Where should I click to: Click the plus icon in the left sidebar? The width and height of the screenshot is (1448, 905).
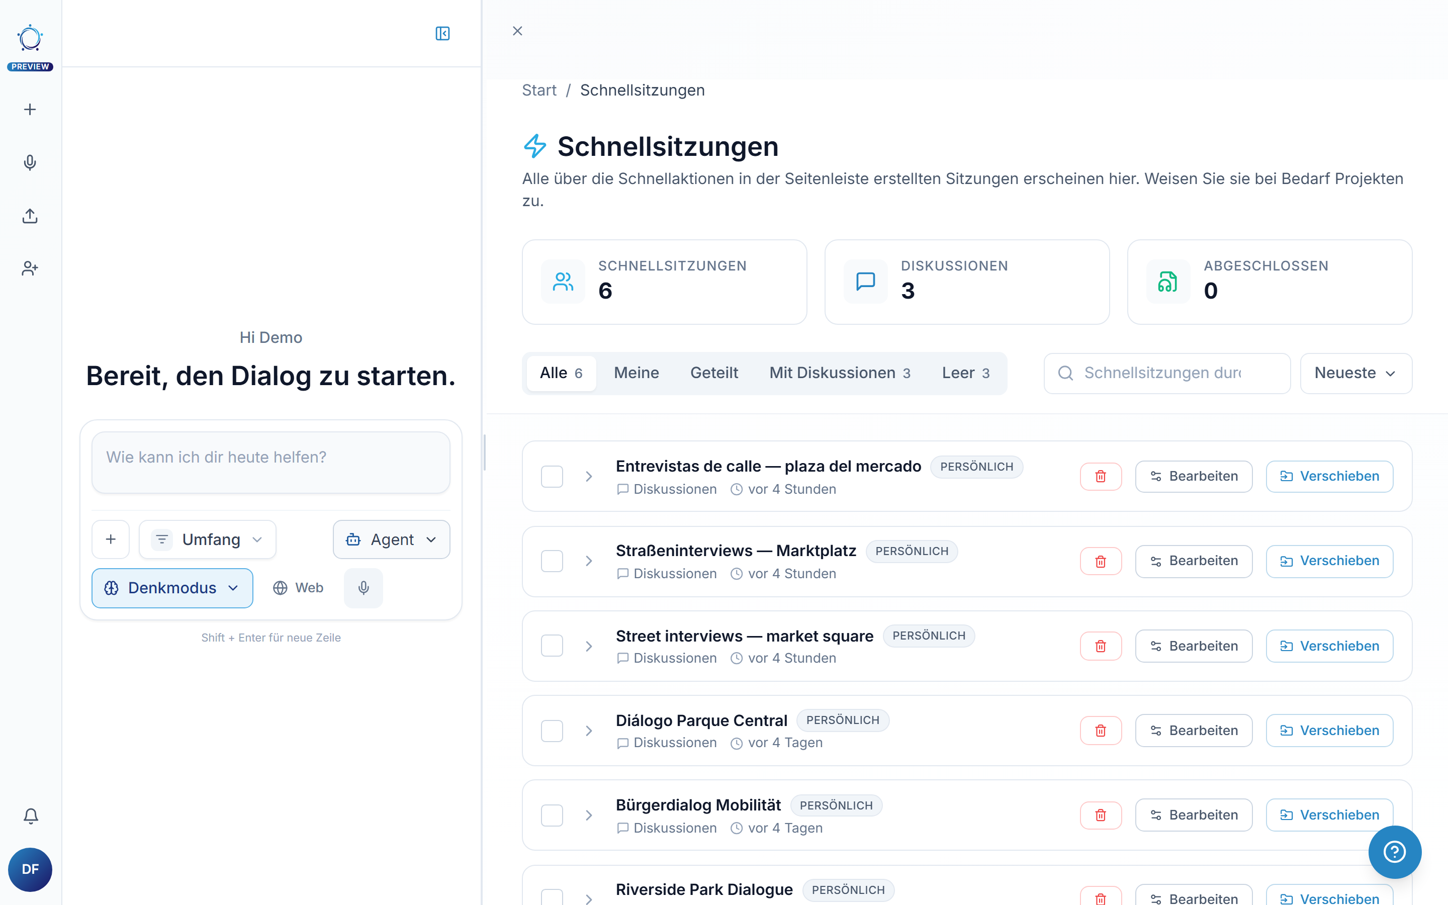[x=30, y=110]
